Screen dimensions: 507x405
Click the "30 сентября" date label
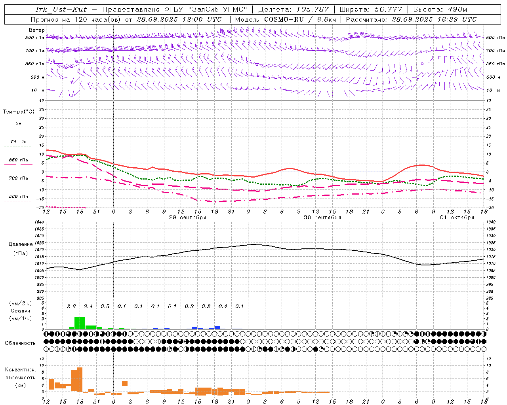coord(322,218)
